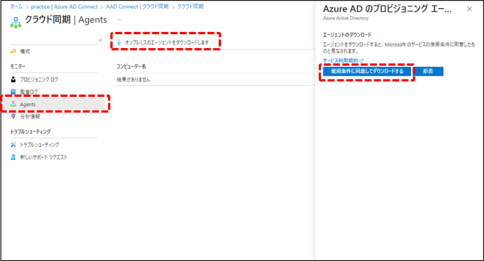Click the last クラウド同期 breadcrumb
The image size is (484, 261).
190,7
